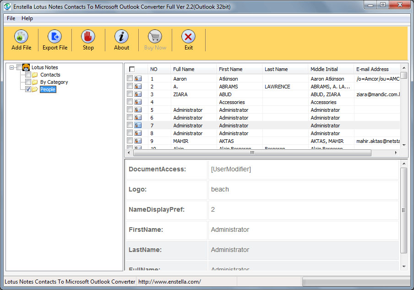Click the LastName value 'Administrator'

[303, 250]
